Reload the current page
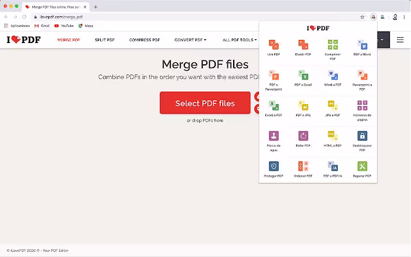This screenshot has width=411, height=257. pyautogui.click(x=24, y=17)
